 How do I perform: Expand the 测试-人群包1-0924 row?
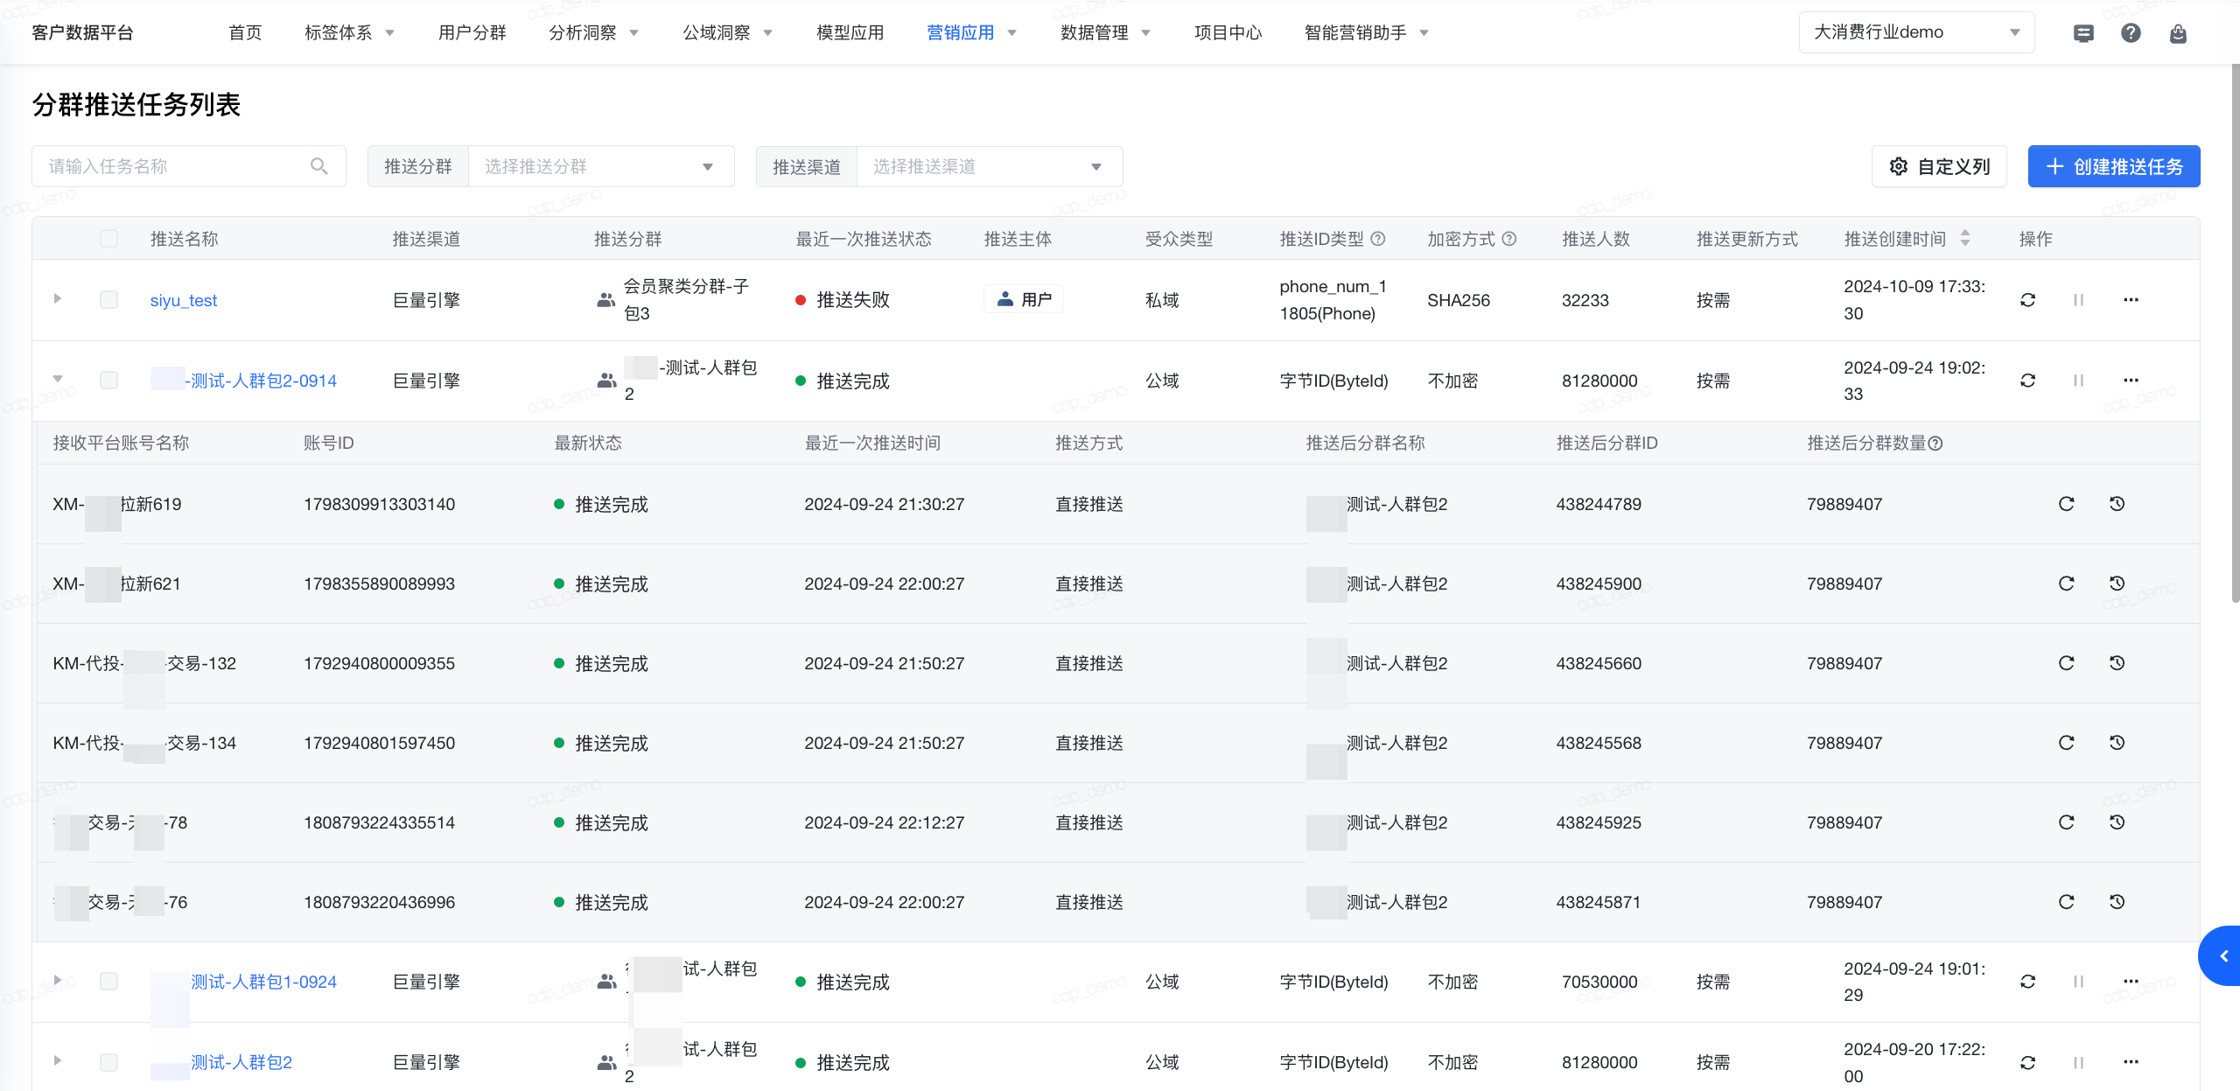[x=58, y=981]
